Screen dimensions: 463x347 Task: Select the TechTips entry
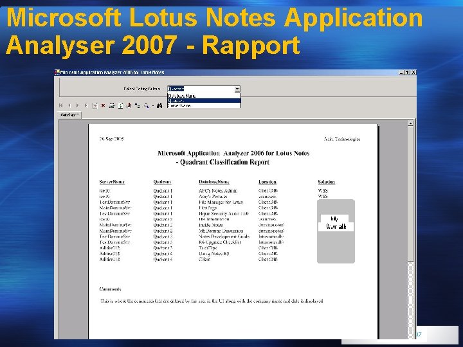[x=208, y=248]
